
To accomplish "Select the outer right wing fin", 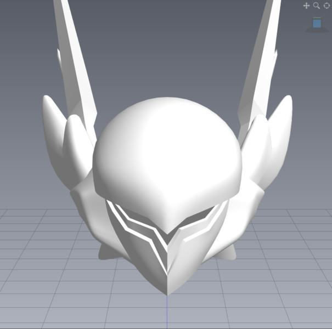I will 281,132.
